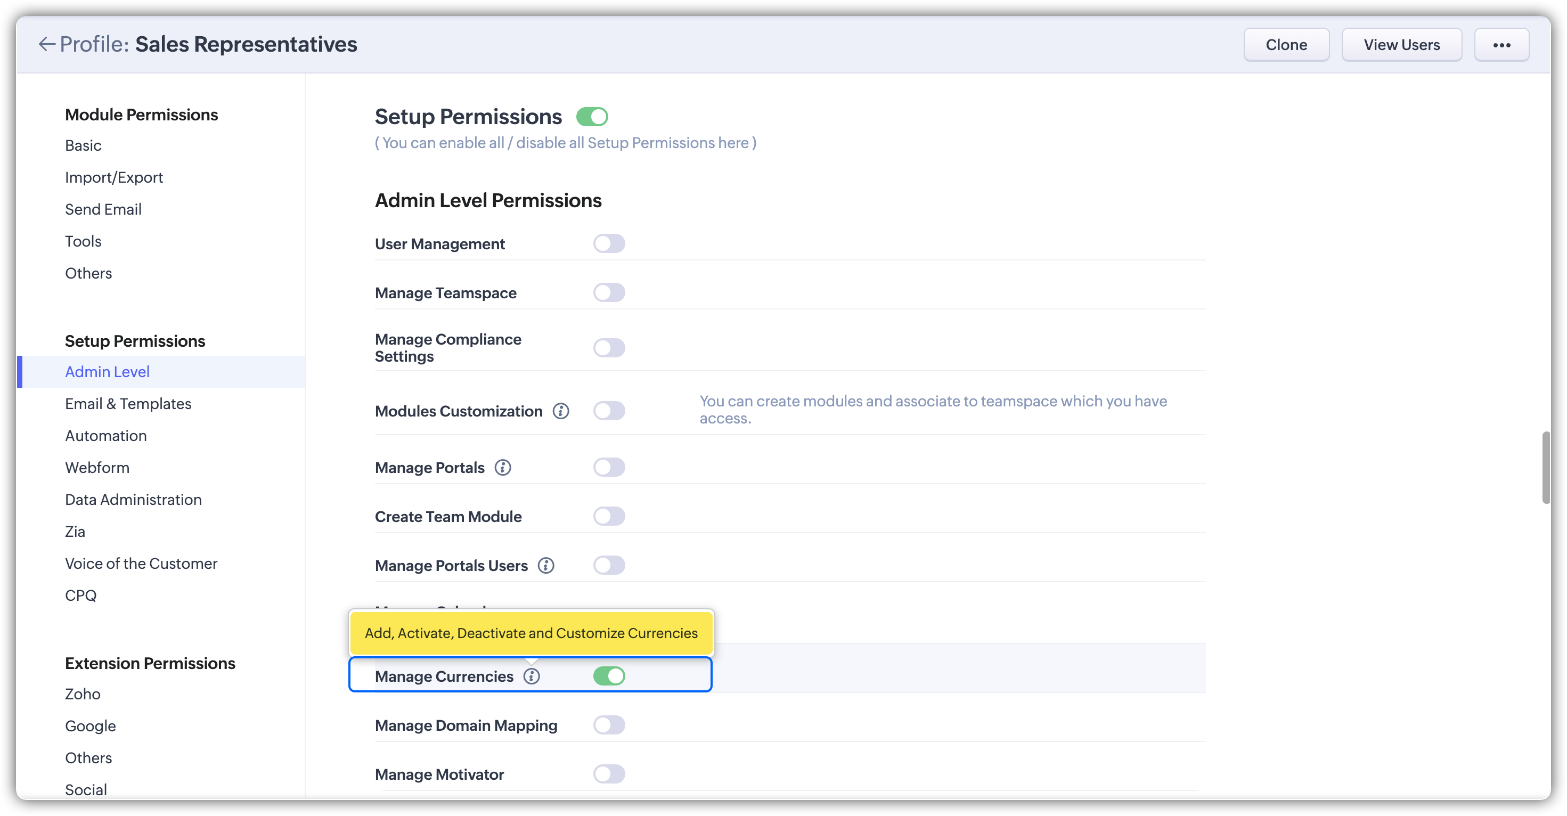Enable the Manage Teamspace toggle

pos(609,293)
